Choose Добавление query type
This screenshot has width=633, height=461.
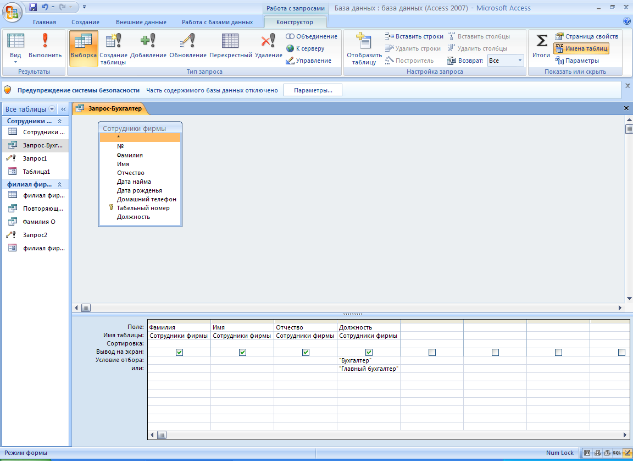[148, 47]
